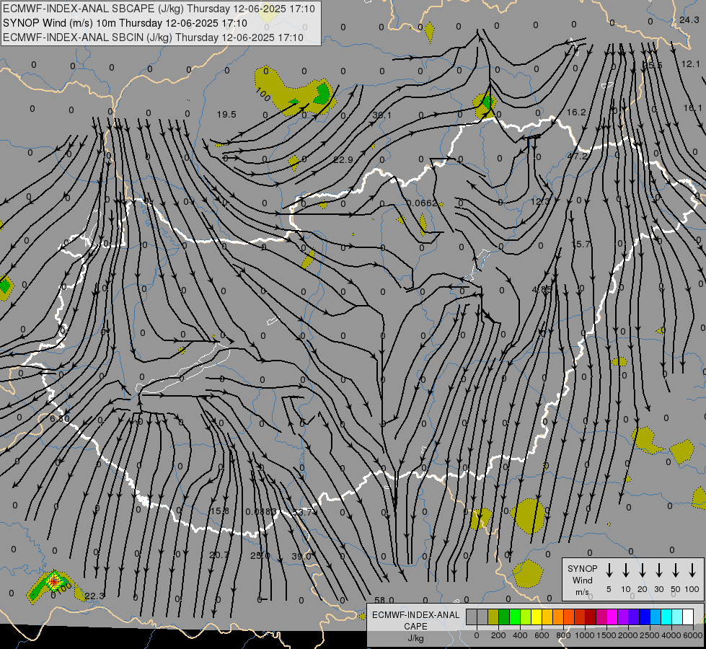The height and width of the screenshot is (649, 706).
Task: Click the map value 47.2
Action: tap(577, 156)
